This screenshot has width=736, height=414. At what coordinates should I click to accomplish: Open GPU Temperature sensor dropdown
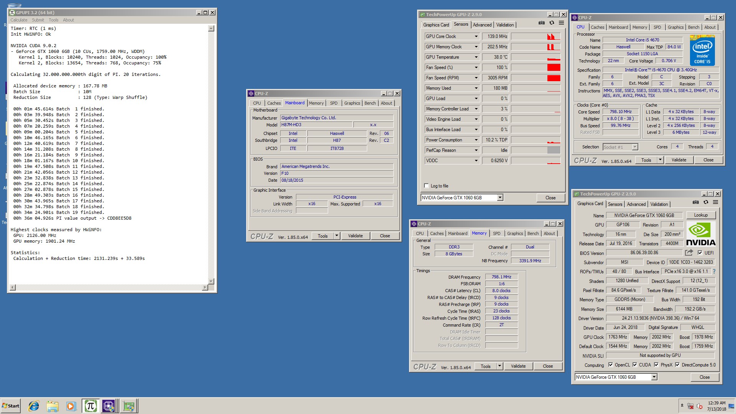[x=476, y=57]
